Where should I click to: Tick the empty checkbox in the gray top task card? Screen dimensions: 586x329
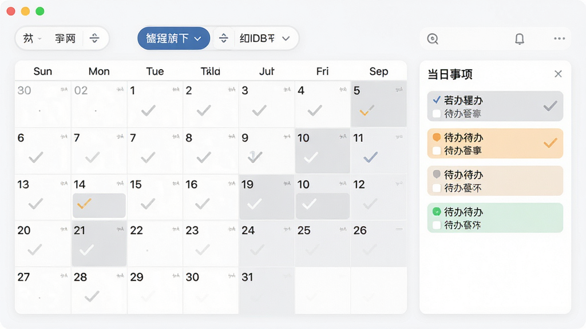[x=436, y=114]
